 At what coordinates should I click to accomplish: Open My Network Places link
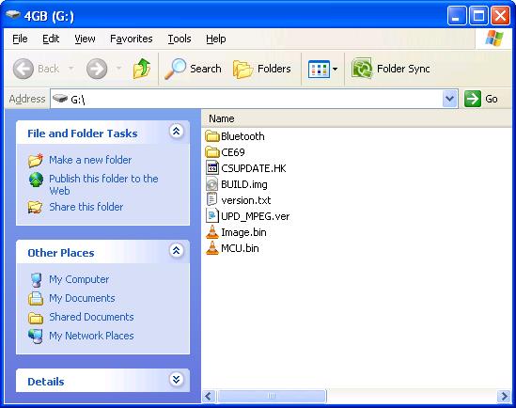coord(91,336)
